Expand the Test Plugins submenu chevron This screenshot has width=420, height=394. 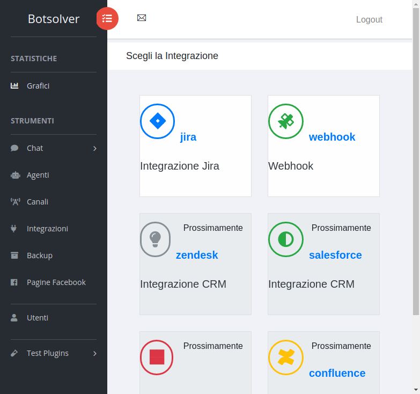point(94,353)
